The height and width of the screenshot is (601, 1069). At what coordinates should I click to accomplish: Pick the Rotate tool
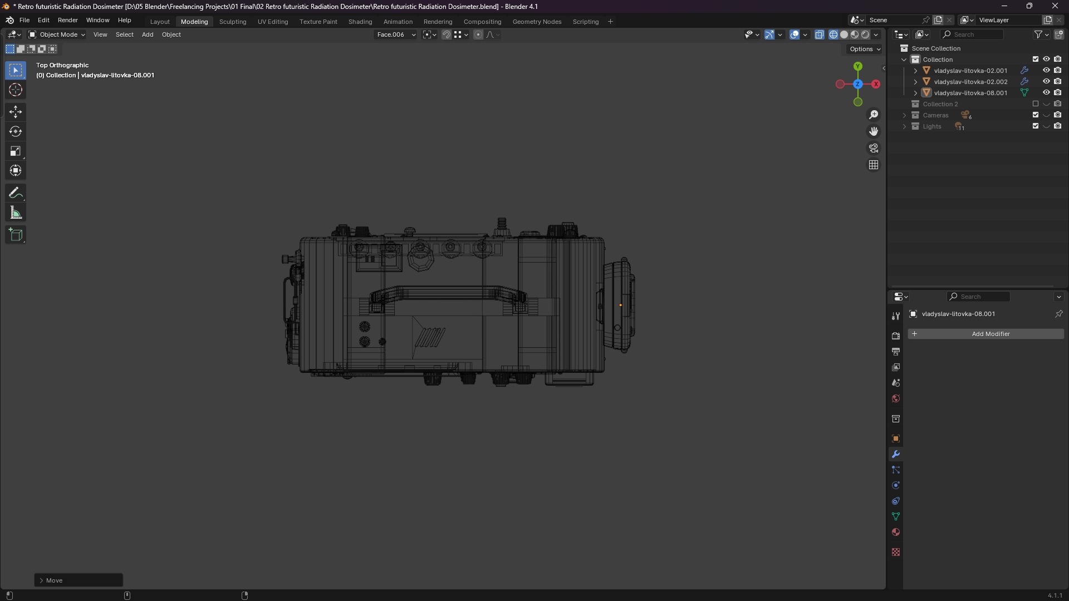coord(16,132)
